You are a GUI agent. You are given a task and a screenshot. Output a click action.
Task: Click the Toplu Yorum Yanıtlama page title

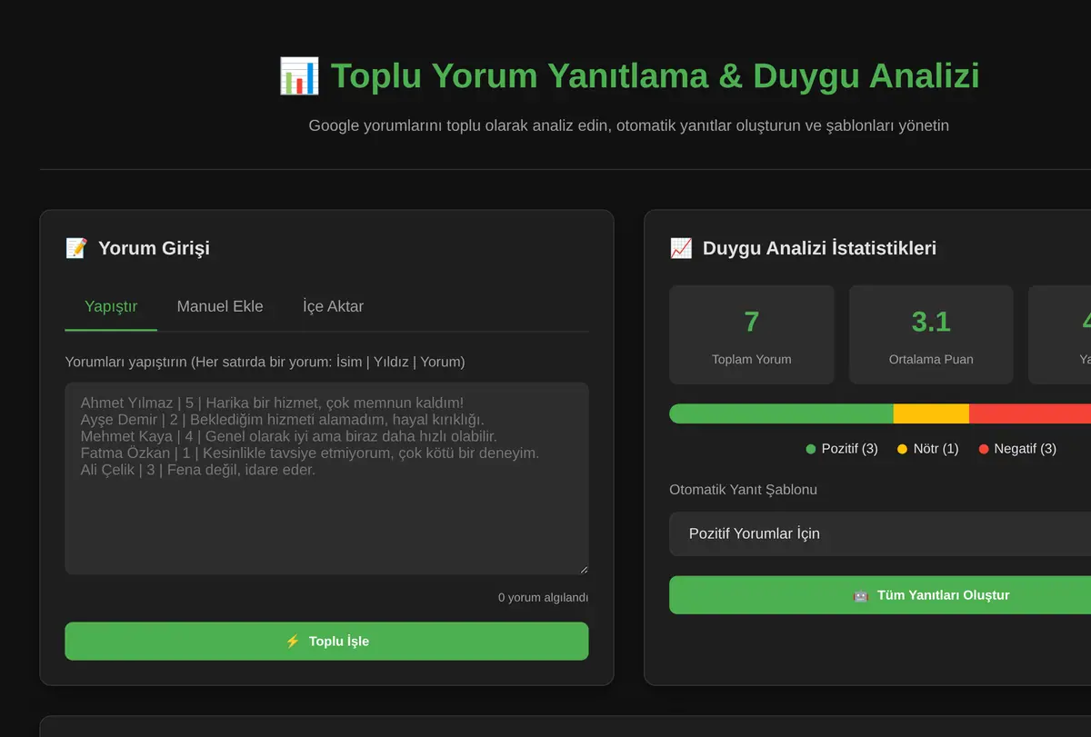point(656,75)
